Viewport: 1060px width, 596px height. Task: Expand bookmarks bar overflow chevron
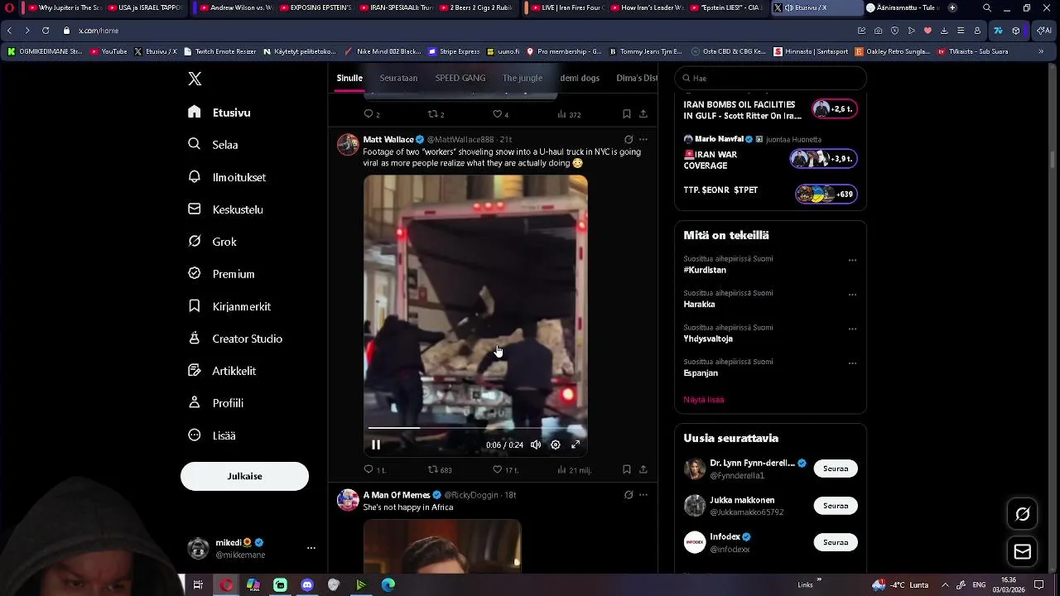point(1041,51)
